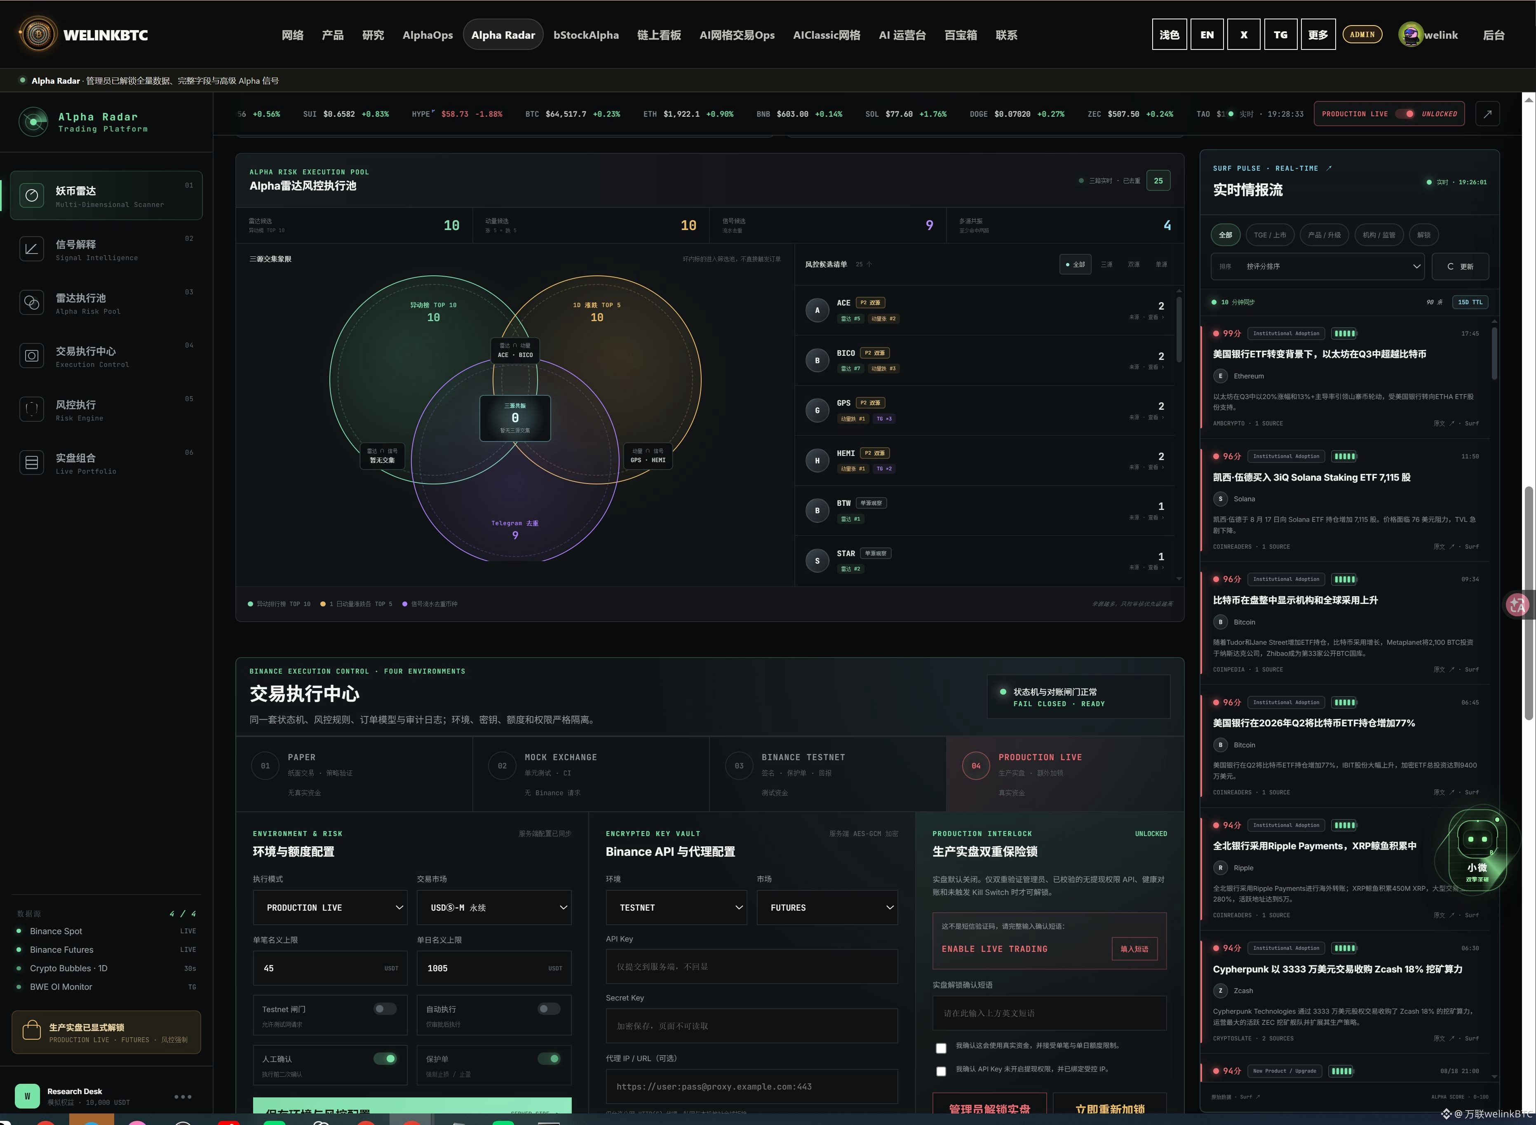The height and width of the screenshot is (1125, 1536).
Task: Click the main page vertical scrollbar
Action: point(1529,603)
